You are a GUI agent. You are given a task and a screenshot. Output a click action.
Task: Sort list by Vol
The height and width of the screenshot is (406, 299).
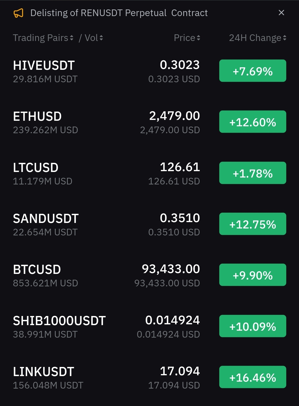coord(94,38)
